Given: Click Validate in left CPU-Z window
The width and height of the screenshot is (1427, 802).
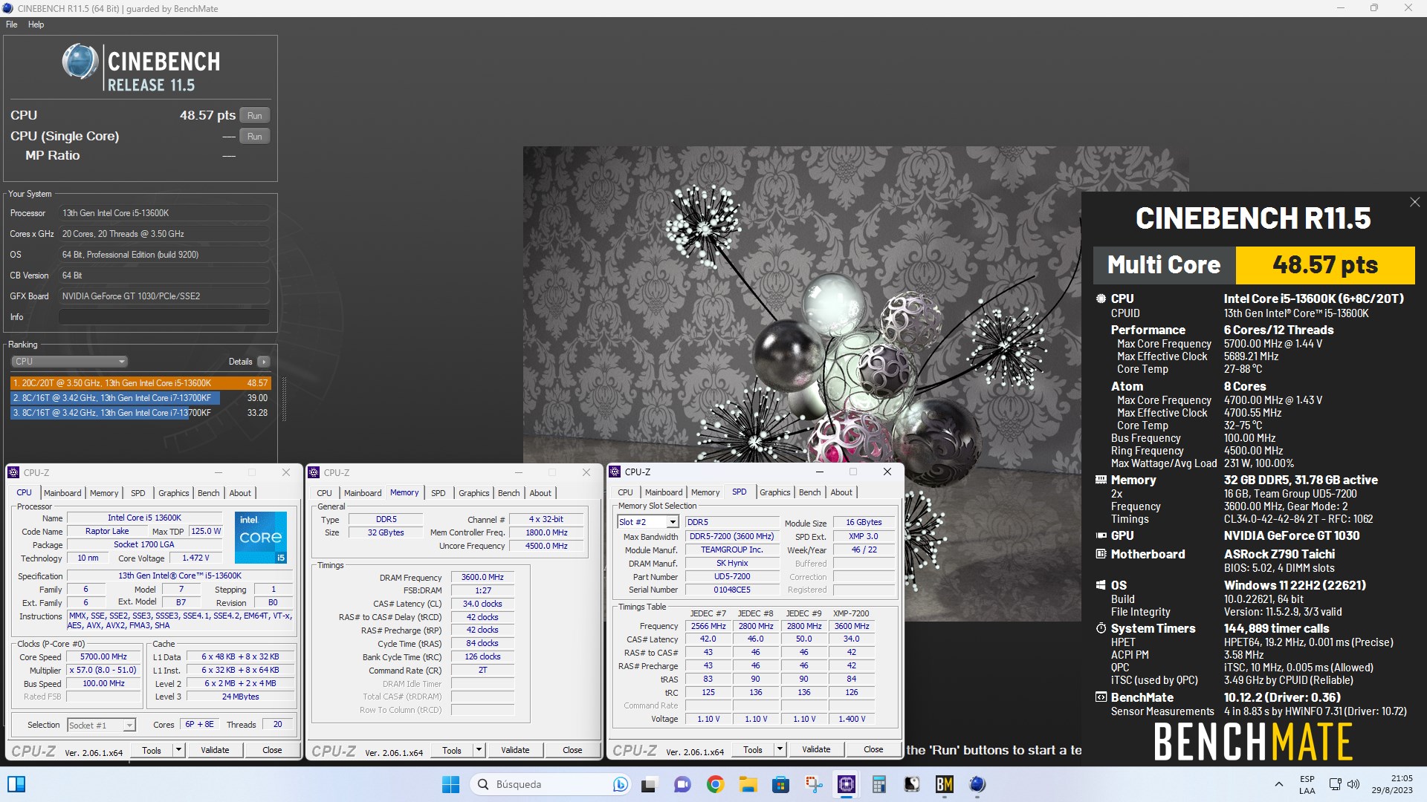Looking at the screenshot, I should [x=215, y=750].
